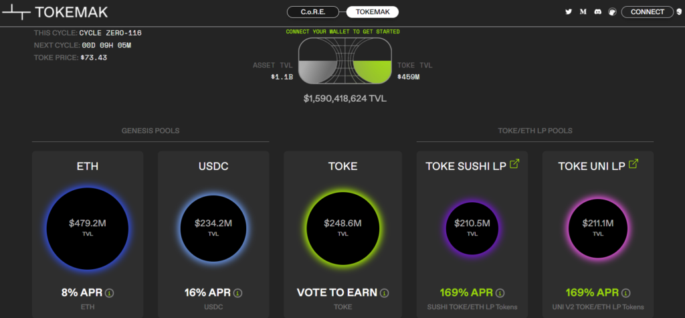685x318 pixels.
Task: Click the CONNECT wallet button
Action: point(648,12)
